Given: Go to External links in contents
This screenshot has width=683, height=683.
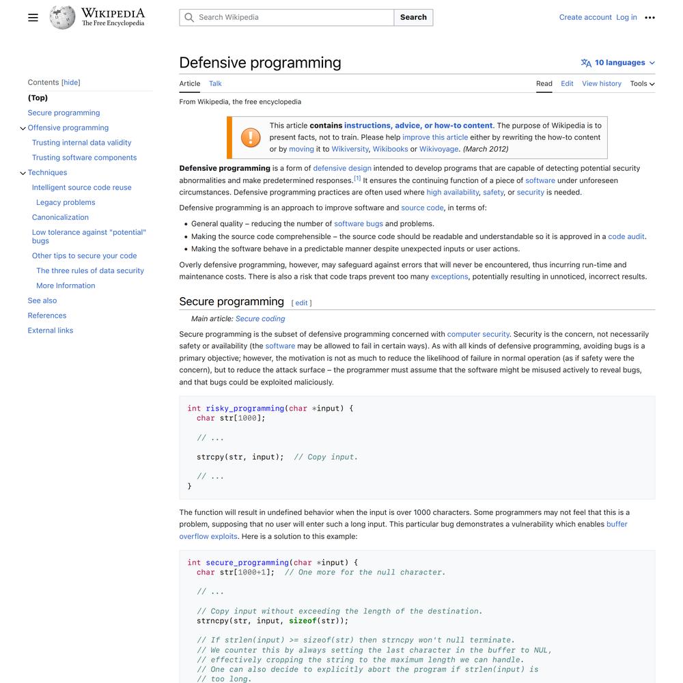Looking at the screenshot, I should click(x=50, y=331).
